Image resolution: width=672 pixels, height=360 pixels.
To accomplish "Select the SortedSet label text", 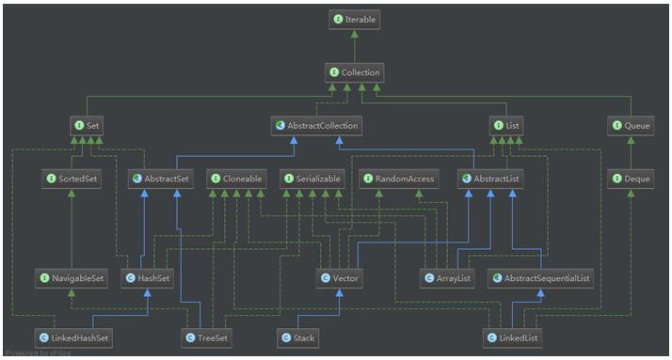I will [77, 179].
